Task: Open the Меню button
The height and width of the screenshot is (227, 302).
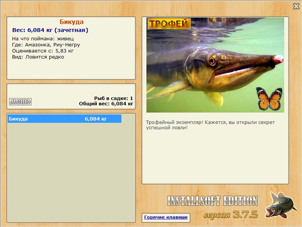Action: pos(20,102)
